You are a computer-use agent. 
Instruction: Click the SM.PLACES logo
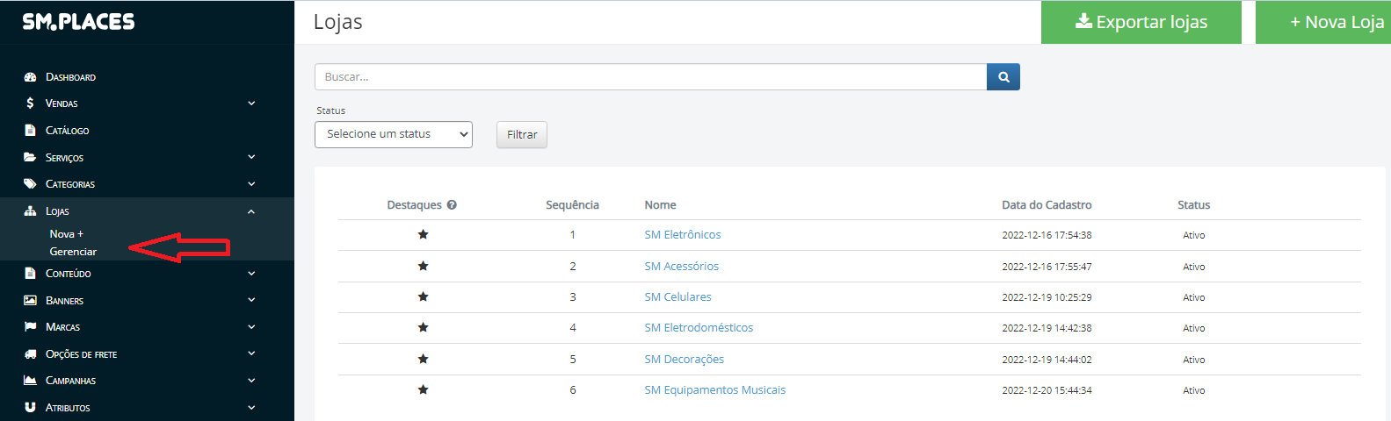click(78, 22)
